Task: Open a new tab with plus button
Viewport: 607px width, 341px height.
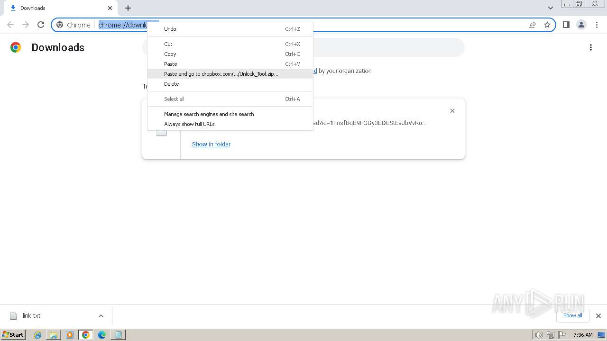Action: pyautogui.click(x=128, y=8)
